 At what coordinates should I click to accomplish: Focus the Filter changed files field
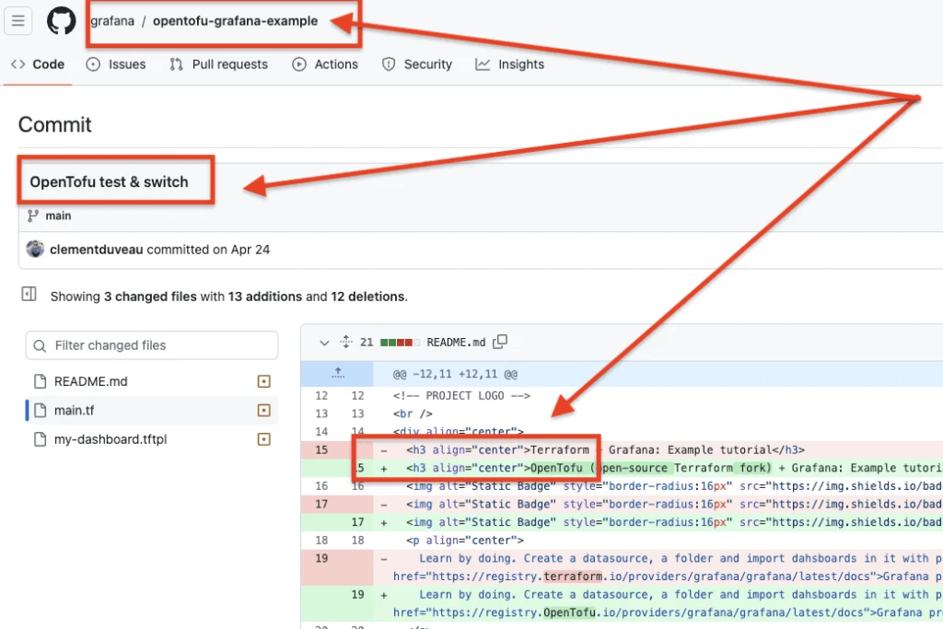click(x=152, y=345)
